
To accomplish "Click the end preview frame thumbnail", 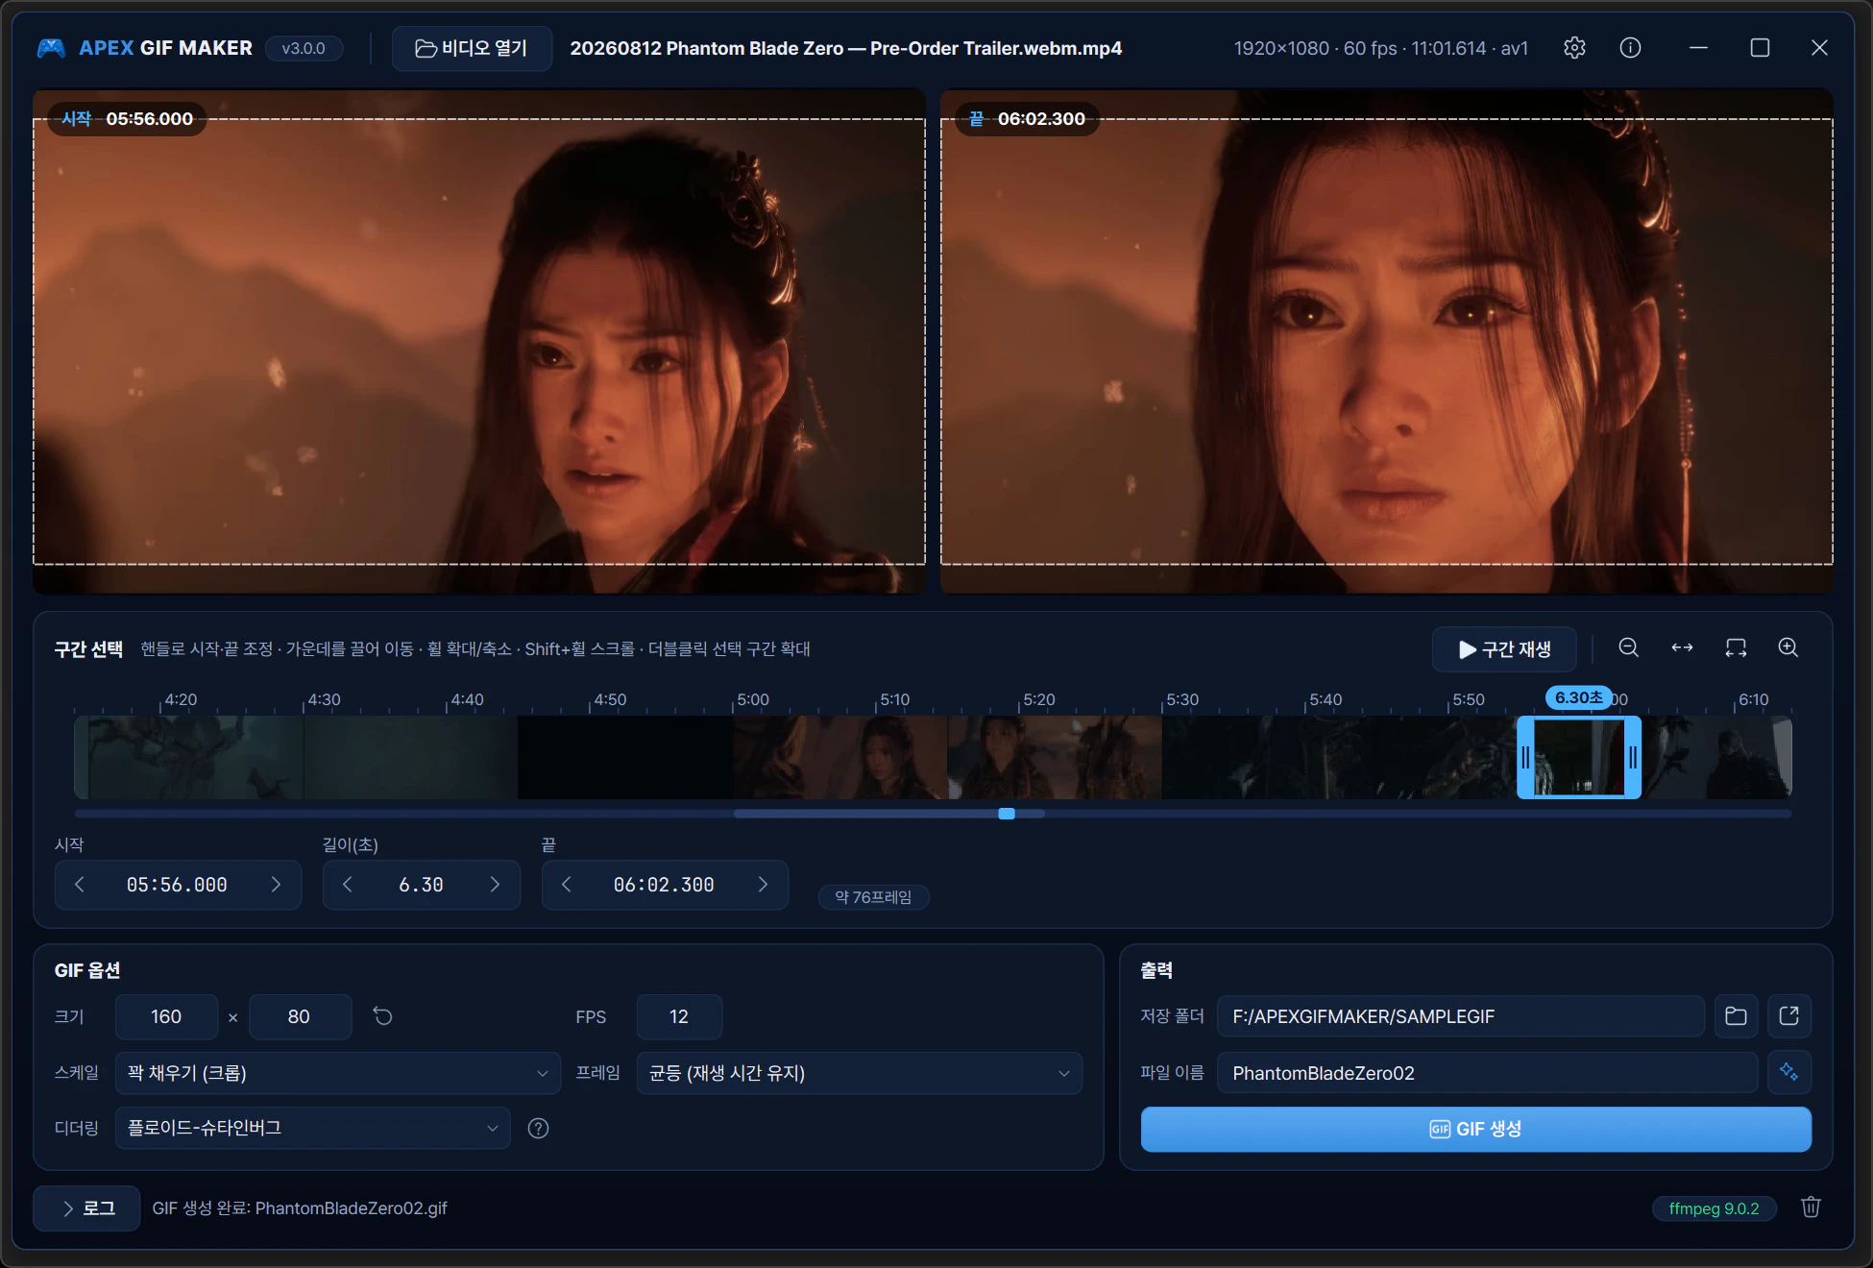I will (x=1386, y=341).
